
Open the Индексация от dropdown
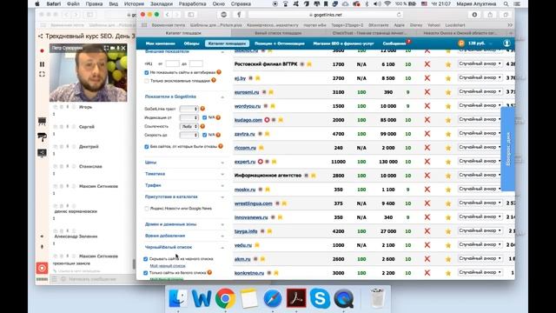(x=189, y=117)
